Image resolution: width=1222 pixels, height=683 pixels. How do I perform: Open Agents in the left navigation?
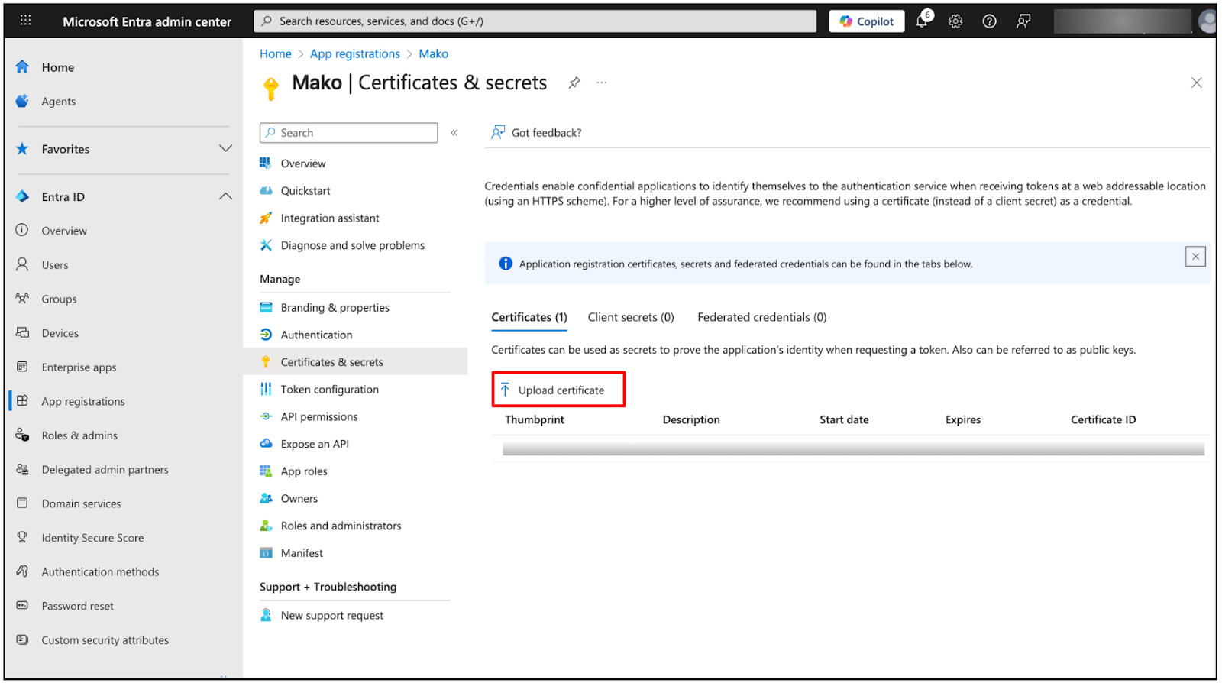[58, 101]
